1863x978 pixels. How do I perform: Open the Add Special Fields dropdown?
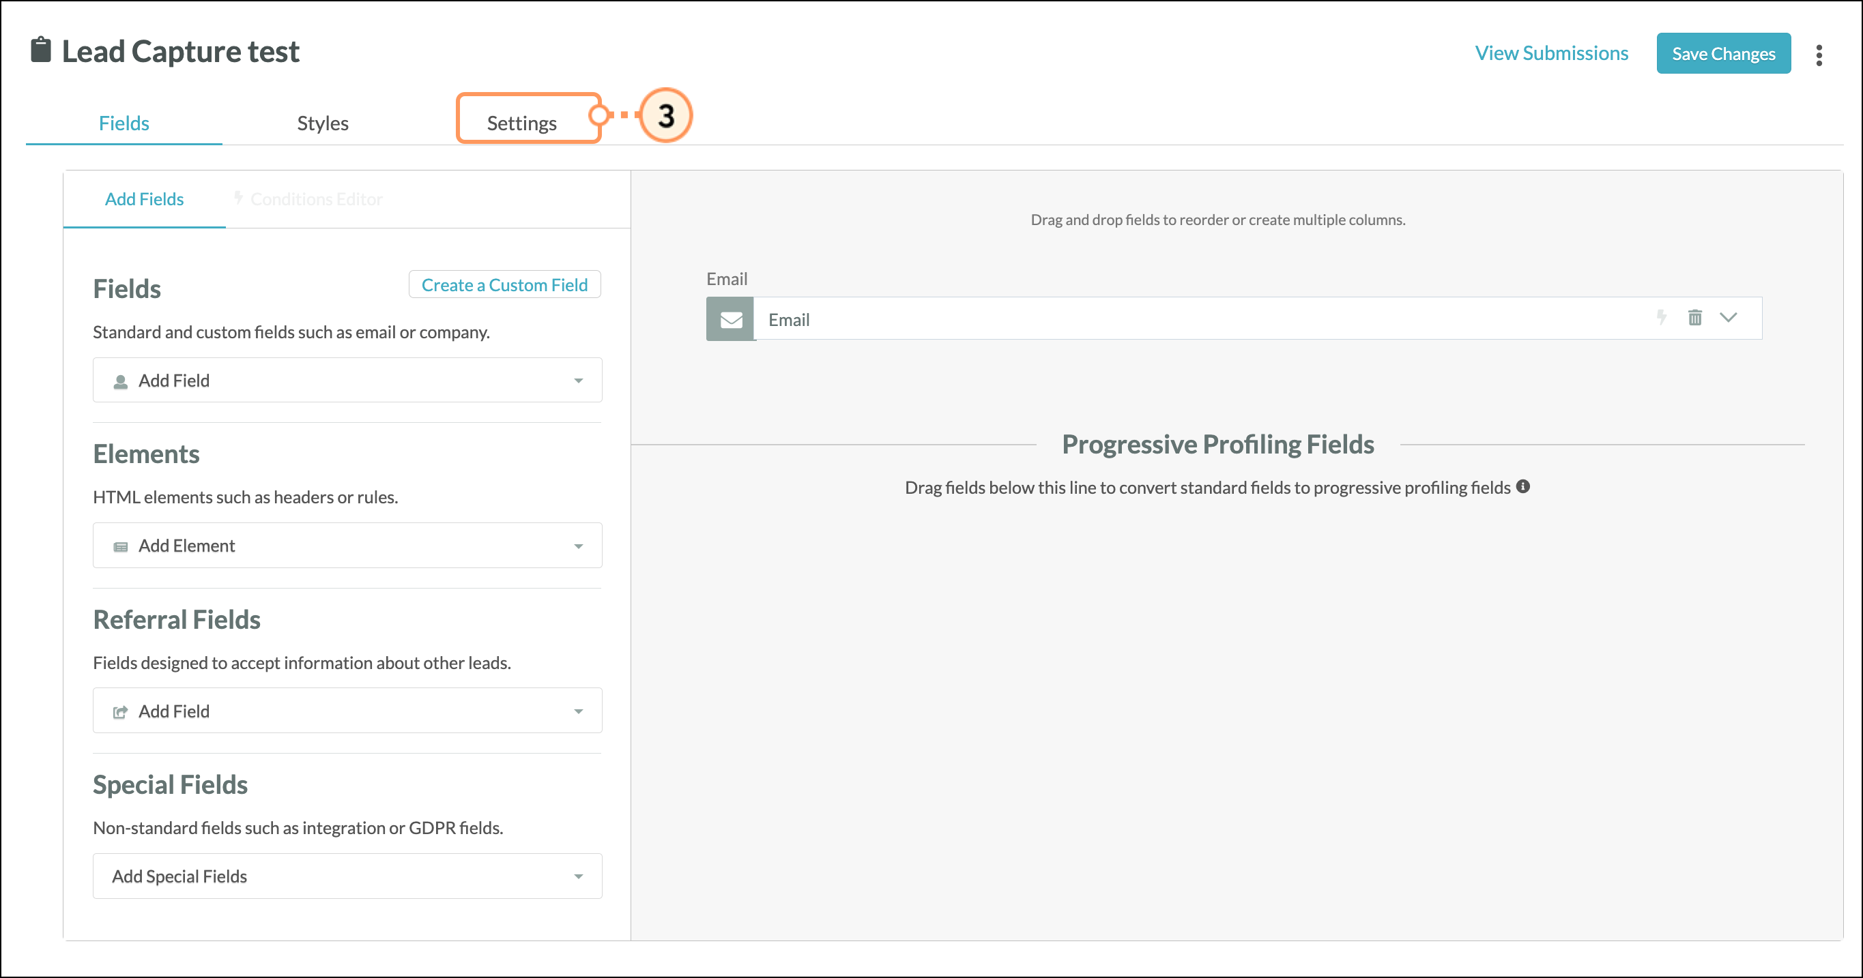coord(347,876)
